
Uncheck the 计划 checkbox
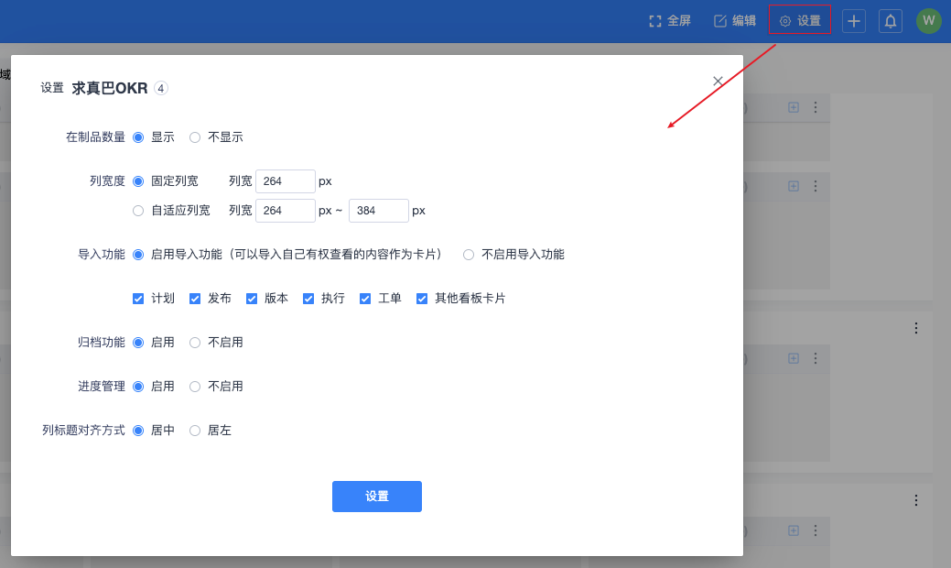tap(138, 299)
